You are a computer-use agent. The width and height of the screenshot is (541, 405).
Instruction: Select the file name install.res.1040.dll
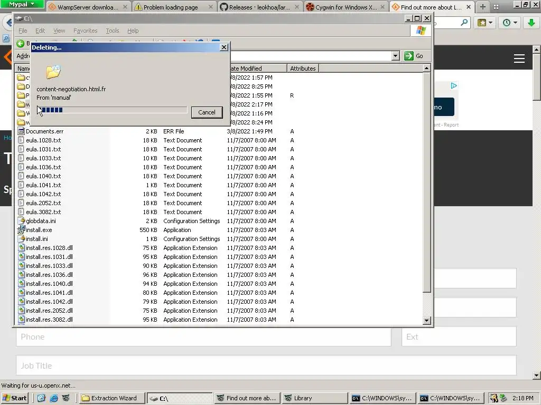pyautogui.click(x=49, y=283)
